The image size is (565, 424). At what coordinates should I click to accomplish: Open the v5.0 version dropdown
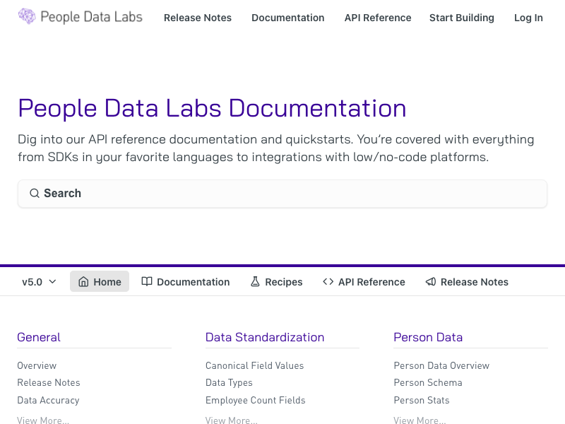click(x=39, y=281)
